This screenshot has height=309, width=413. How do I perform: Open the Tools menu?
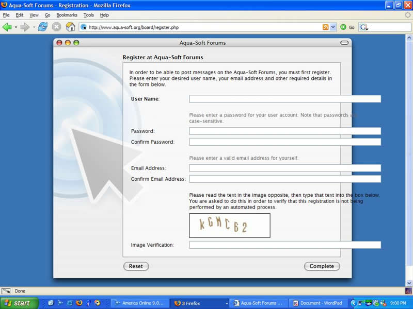pyautogui.click(x=88, y=15)
